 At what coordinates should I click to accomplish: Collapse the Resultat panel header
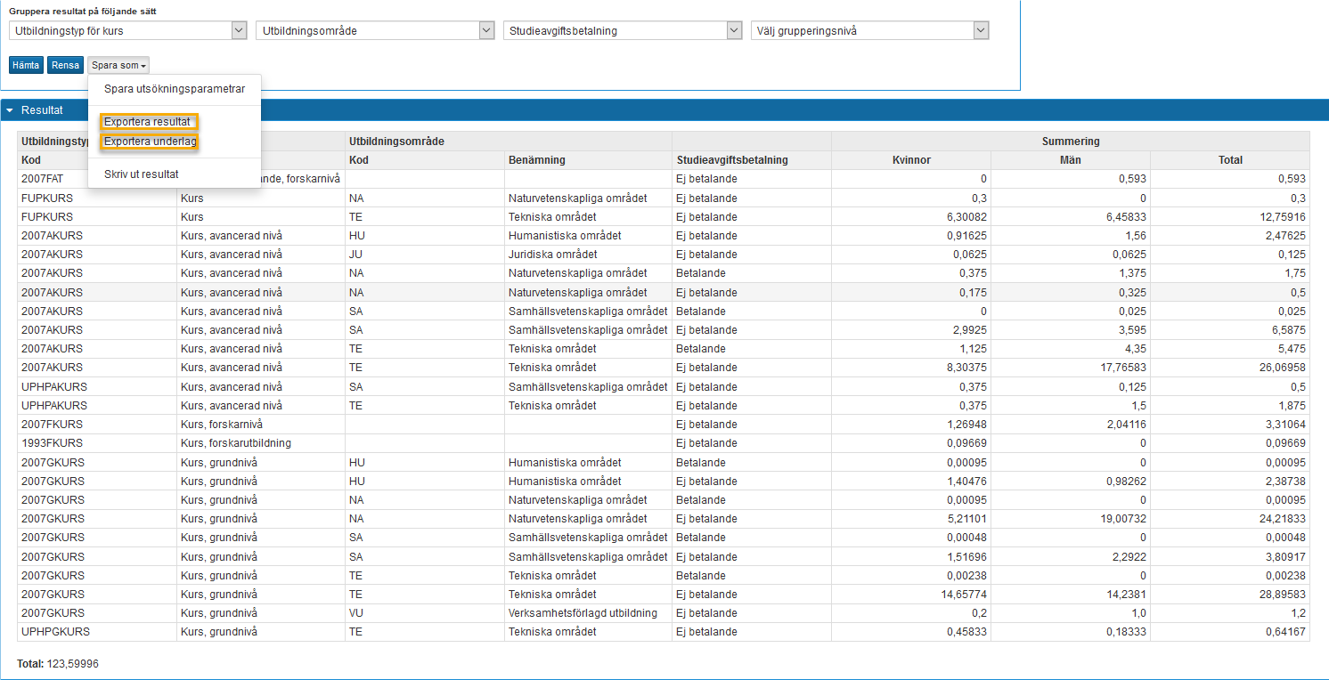click(x=664, y=110)
